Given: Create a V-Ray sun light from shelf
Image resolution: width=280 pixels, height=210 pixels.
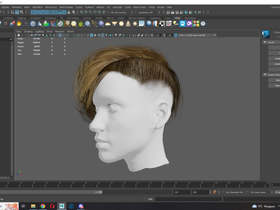Looking at the screenshot, I should tap(135, 24).
